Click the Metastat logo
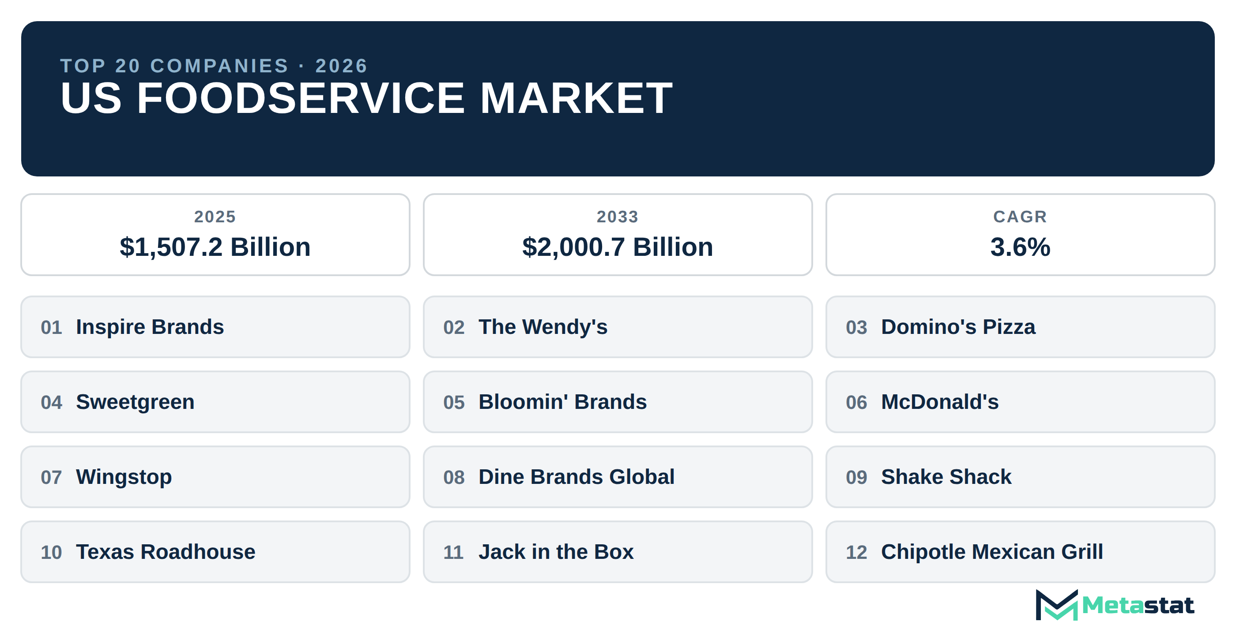This screenshot has width=1236, height=644. click(x=1115, y=605)
